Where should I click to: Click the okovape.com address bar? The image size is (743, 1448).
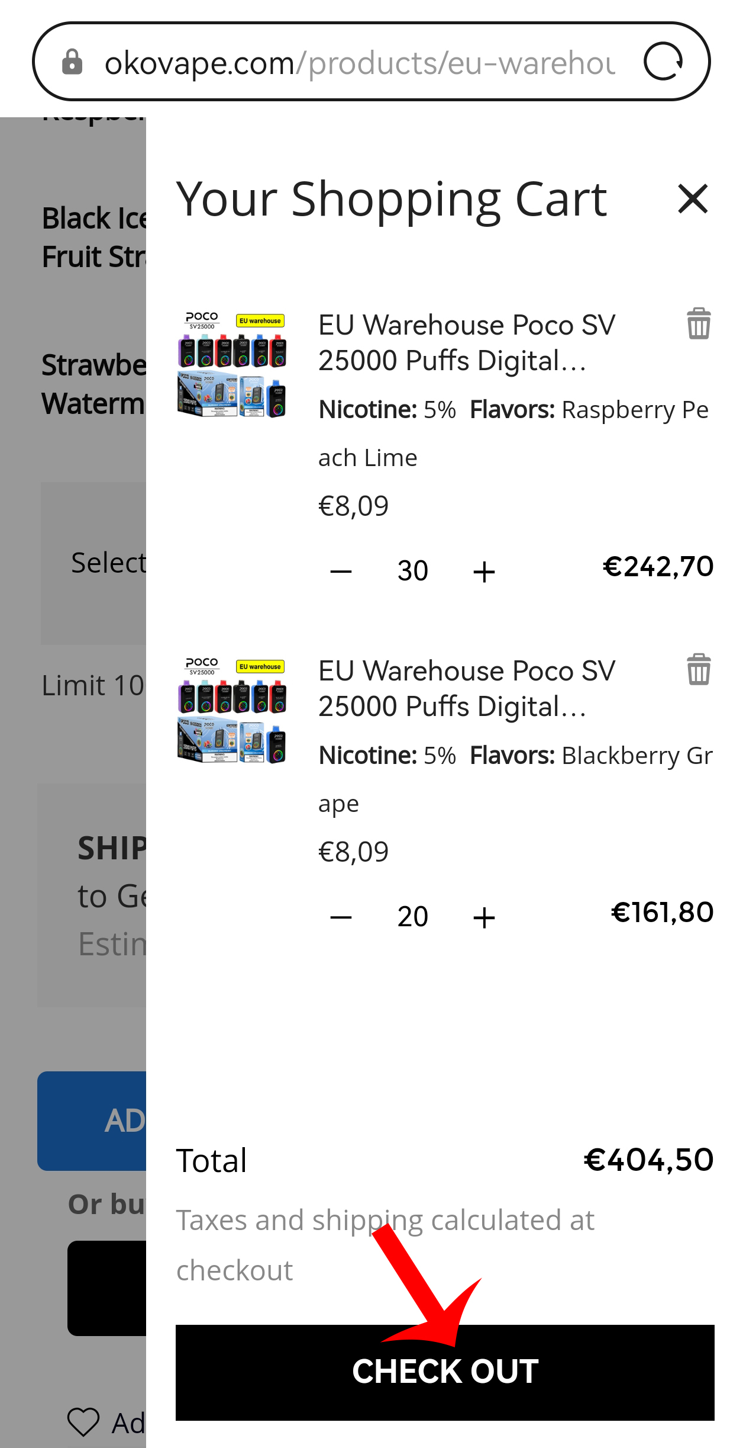coord(355,63)
